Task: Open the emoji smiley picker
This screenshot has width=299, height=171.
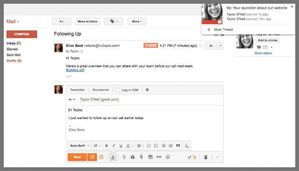Action: 168,157
